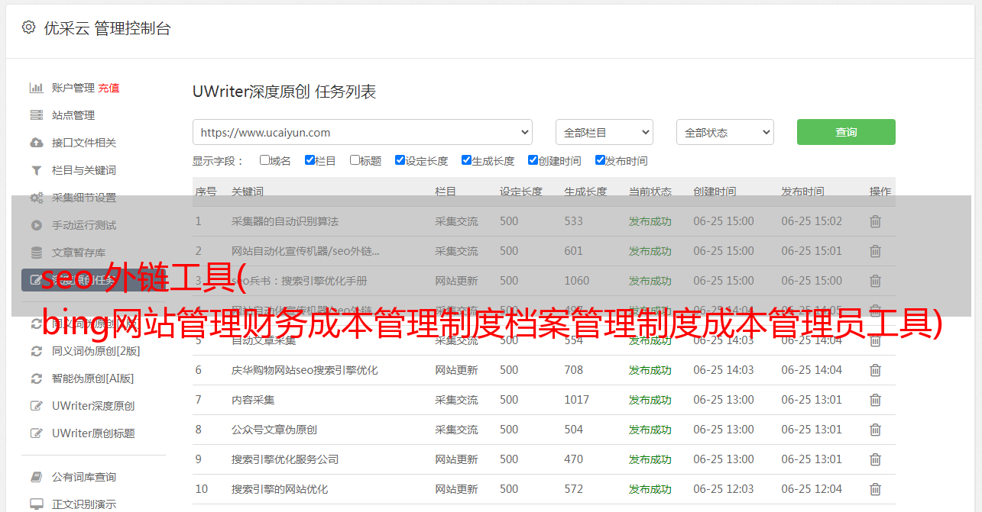The width and height of the screenshot is (982, 512).
Task: Delete row 2 网站自动化宣传机器
Action: pyautogui.click(x=876, y=251)
